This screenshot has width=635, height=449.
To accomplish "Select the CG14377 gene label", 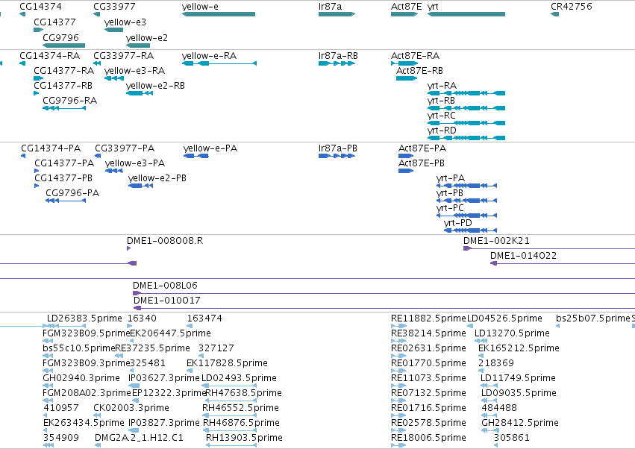I will [54, 22].
